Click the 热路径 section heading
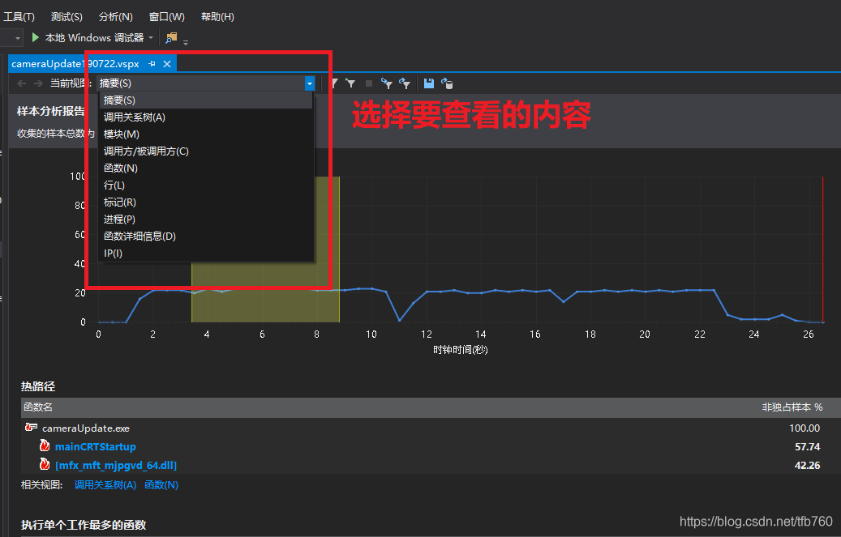 38,386
